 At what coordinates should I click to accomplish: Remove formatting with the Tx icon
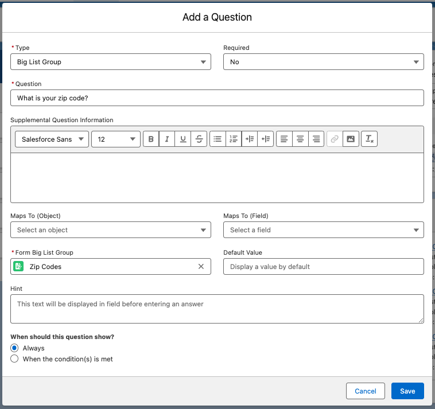click(369, 139)
